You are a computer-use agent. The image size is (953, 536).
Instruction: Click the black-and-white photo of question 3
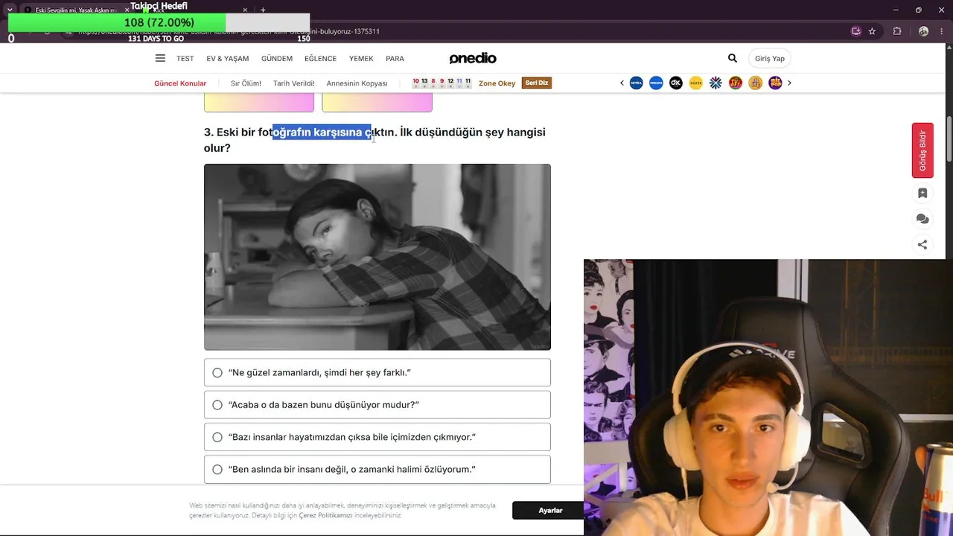coord(377,257)
